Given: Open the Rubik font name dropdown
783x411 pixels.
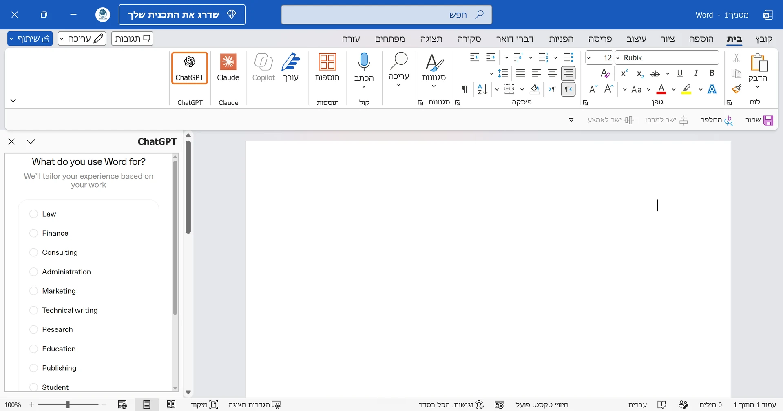Looking at the screenshot, I should [618, 58].
